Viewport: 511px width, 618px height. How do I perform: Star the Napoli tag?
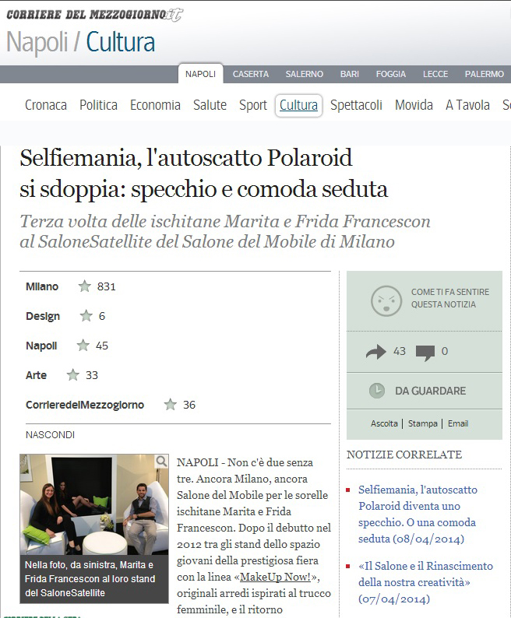(83, 346)
